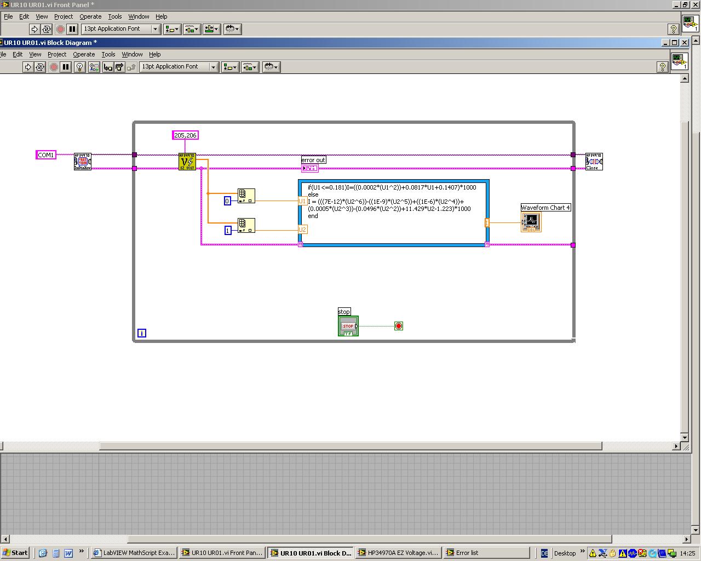Image resolution: width=701 pixels, height=561 pixels.
Task: Open Reorder dropdown in Block Diagram toolbar
Action: pyautogui.click(x=271, y=67)
